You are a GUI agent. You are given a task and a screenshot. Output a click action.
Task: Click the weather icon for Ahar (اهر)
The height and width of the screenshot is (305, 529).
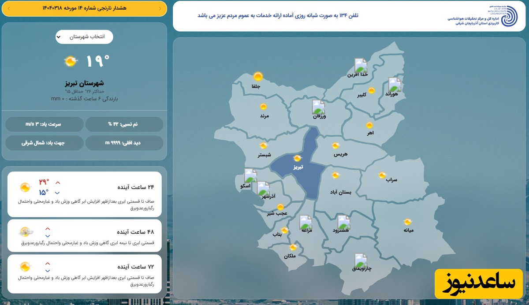369,125
